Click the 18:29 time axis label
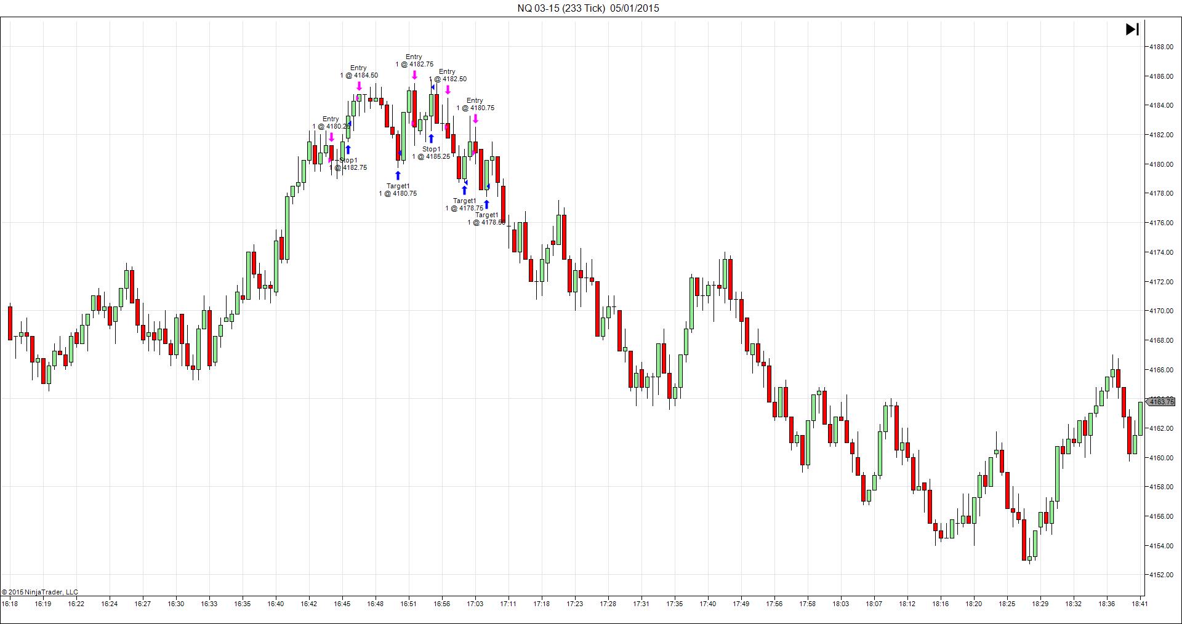Screen dimensions: 1182x624 click(x=1040, y=604)
